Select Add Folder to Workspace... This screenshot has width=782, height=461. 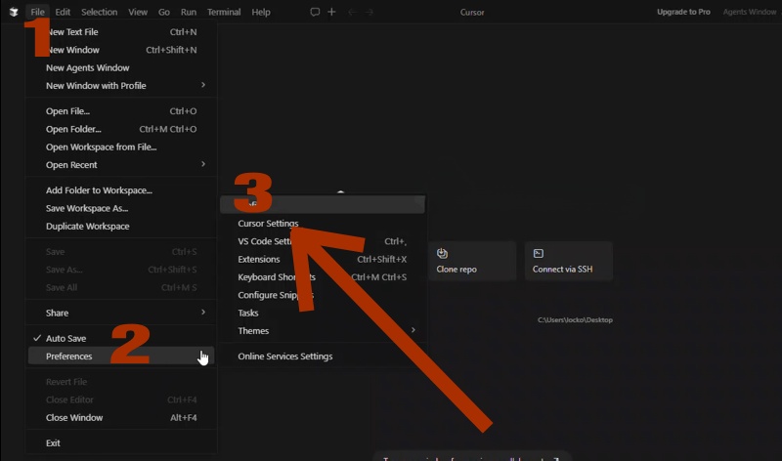pos(121,190)
